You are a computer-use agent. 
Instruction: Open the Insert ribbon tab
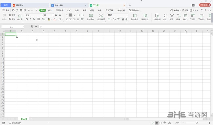[50, 10]
